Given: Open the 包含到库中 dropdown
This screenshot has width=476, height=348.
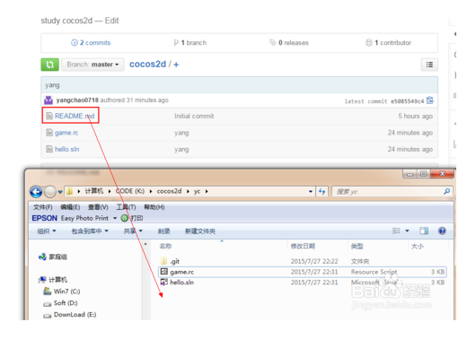Looking at the screenshot, I should 90,231.
